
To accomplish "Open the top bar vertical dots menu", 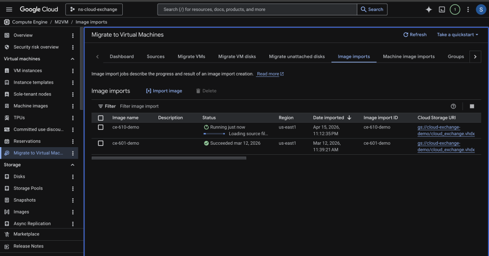I will (x=468, y=10).
